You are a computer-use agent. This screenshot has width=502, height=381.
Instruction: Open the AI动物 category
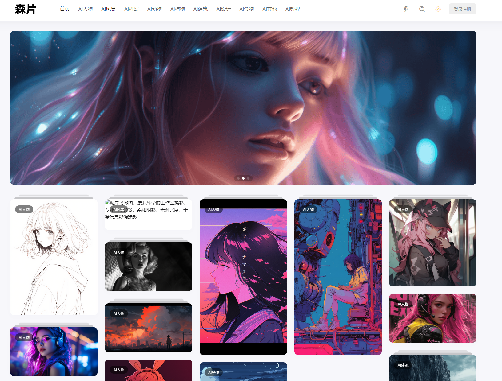154,9
